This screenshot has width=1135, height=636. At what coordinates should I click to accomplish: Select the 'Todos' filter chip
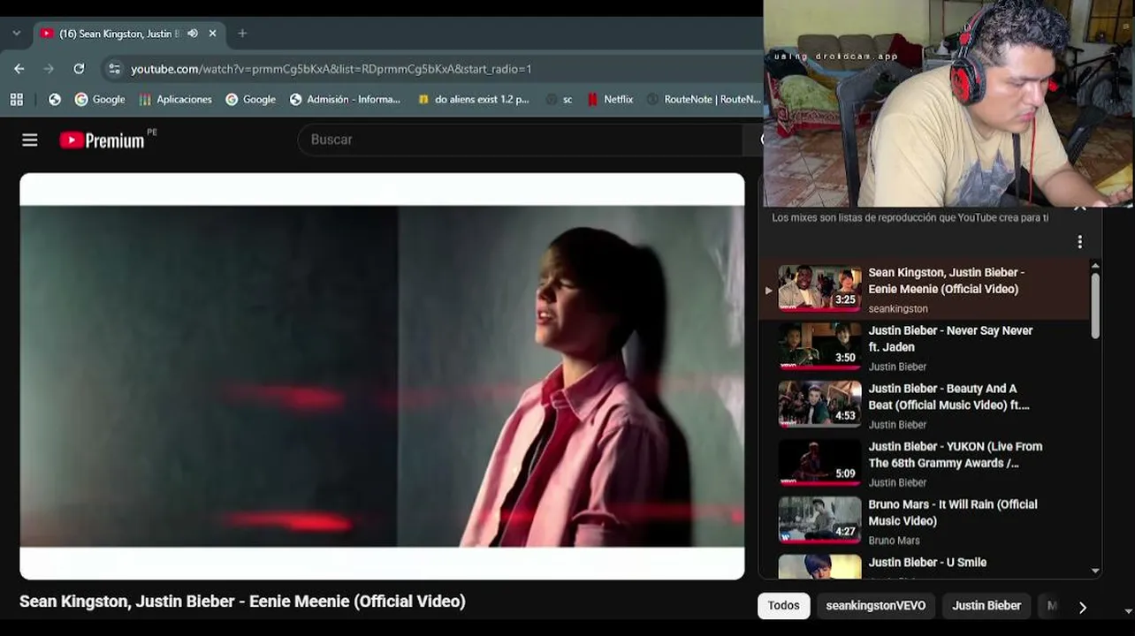783,606
